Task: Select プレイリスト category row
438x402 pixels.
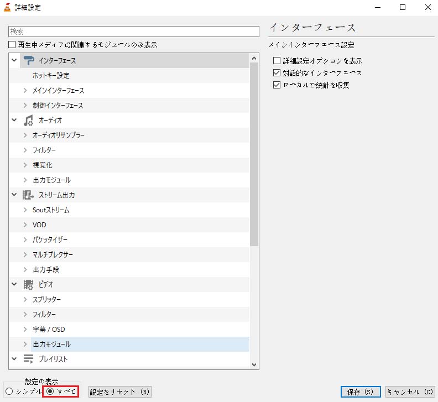Action: 129,359
